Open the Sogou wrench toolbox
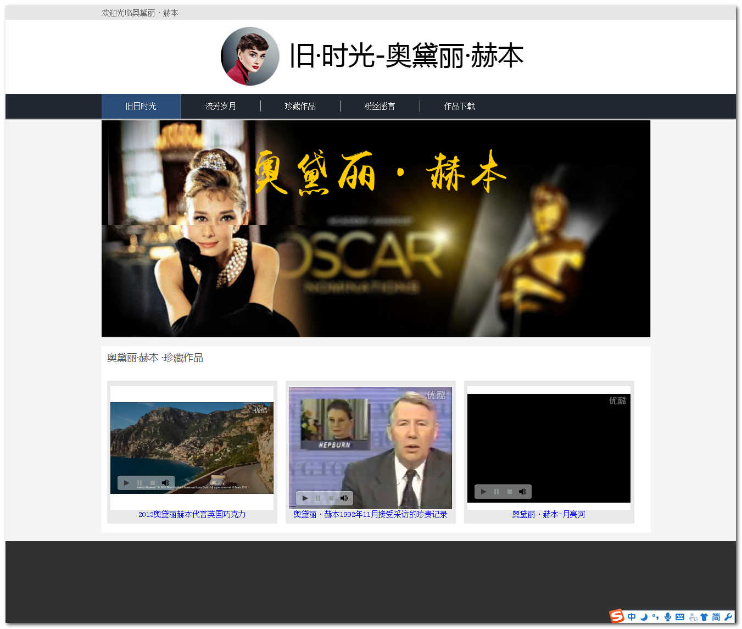This screenshot has height=629, width=742. (728, 617)
